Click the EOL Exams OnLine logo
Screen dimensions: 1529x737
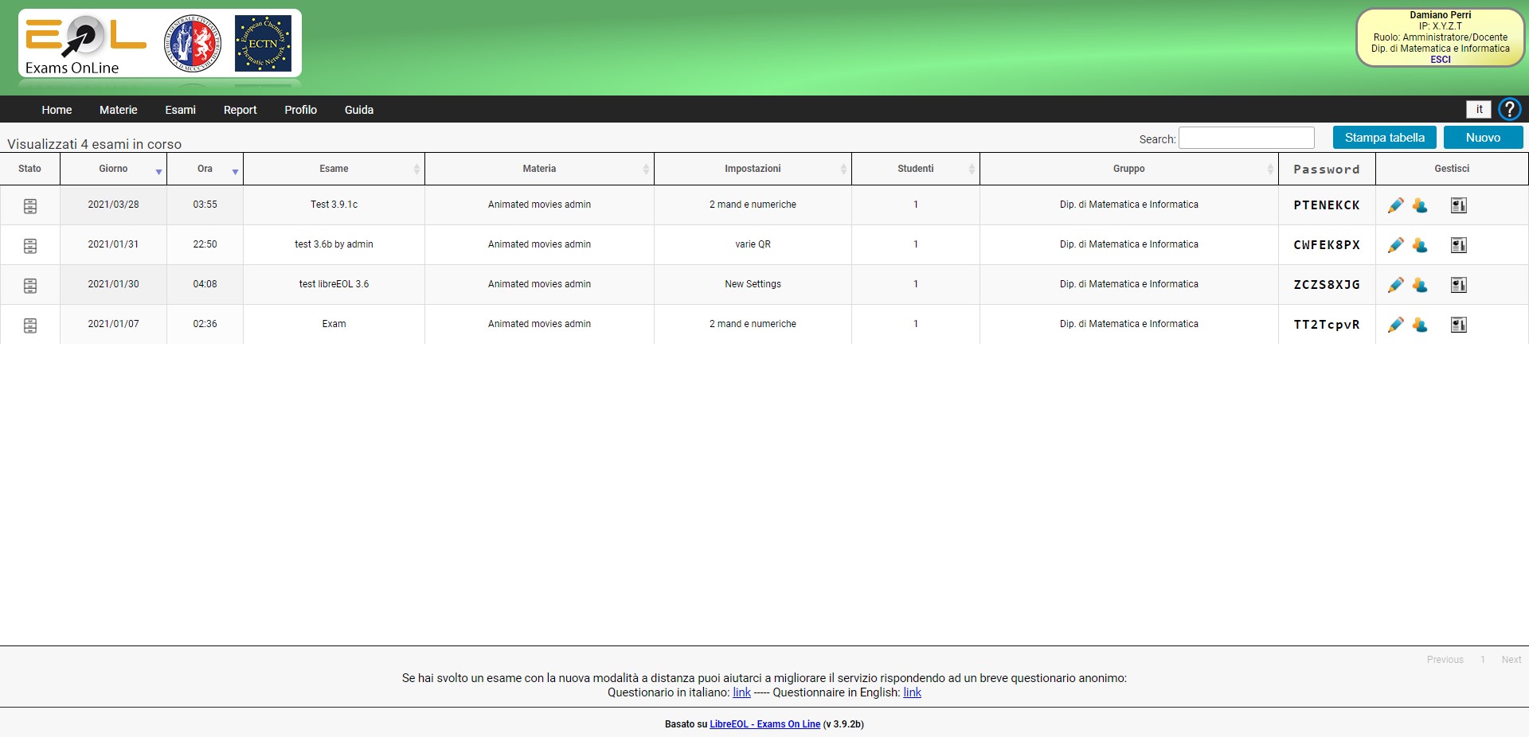tap(85, 45)
